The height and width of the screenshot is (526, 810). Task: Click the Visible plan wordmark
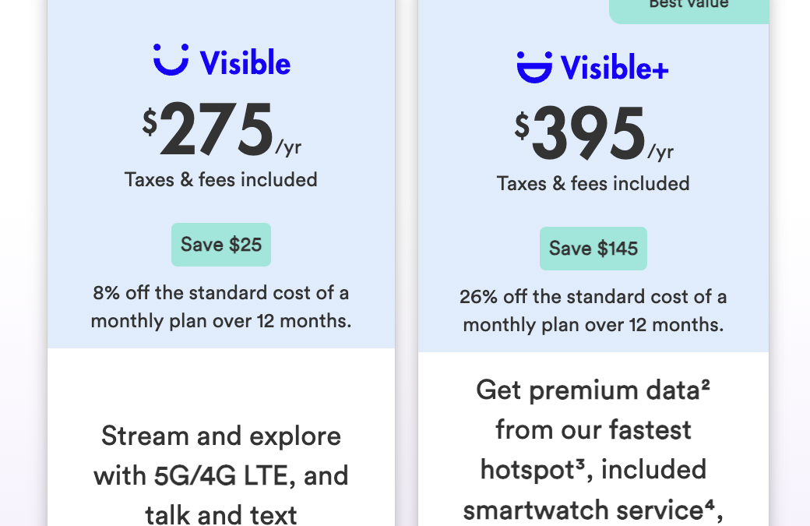coord(245,63)
